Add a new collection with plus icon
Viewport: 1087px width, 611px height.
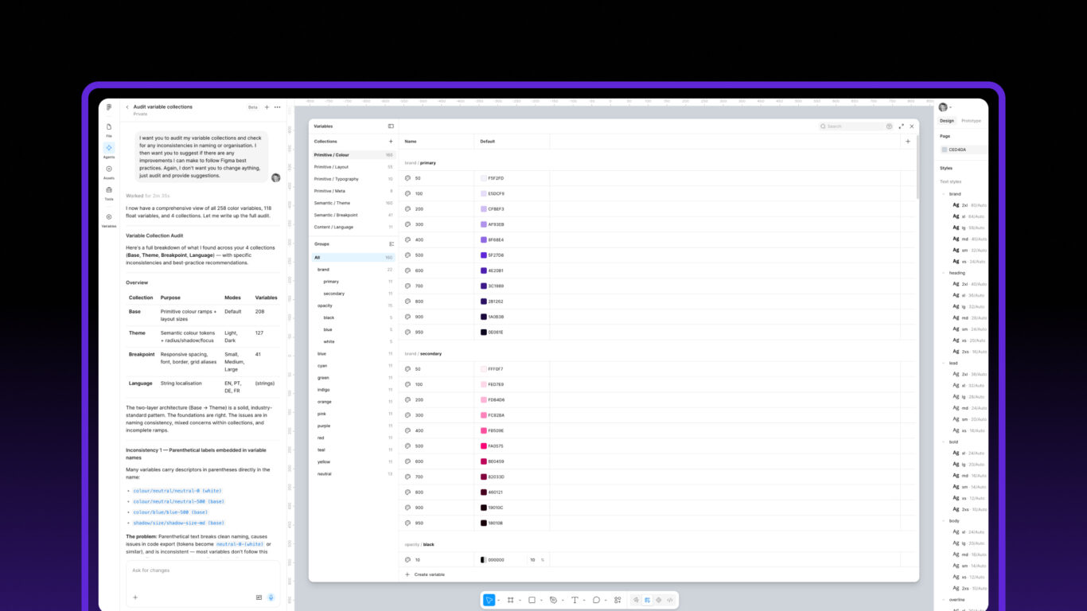click(x=391, y=142)
